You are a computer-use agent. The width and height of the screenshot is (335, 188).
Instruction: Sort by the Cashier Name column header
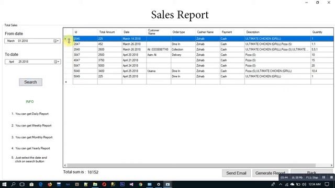pyautogui.click(x=208, y=32)
